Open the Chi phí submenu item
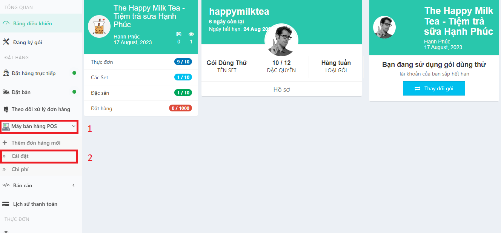The width and height of the screenshot is (501, 233). [20, 169]
